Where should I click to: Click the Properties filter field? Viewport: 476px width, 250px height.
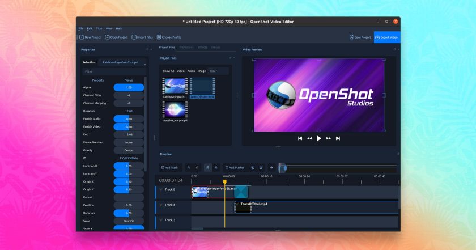click(114, 71)
